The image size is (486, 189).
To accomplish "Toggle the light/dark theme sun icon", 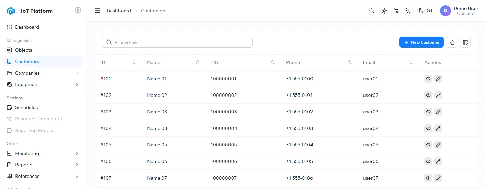I will pyautogui.click(x=384, y=11).
